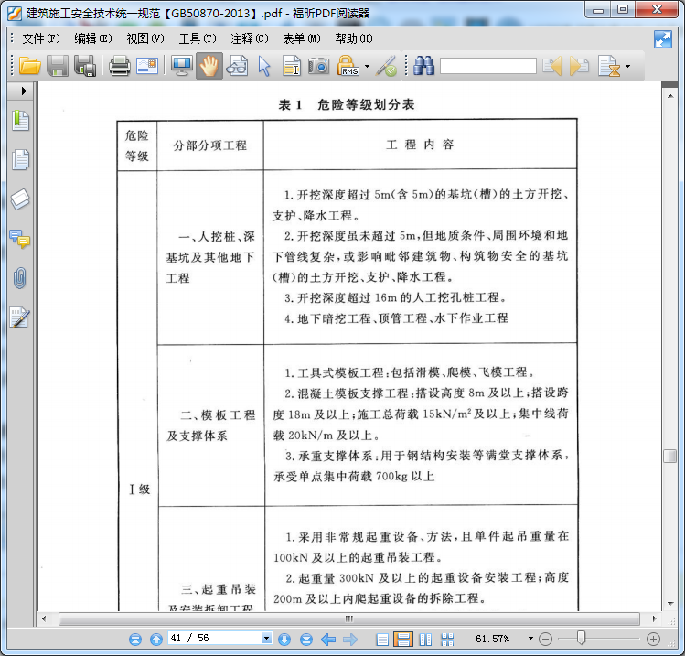Open the Pages thumbnails sidebar panel
Viewport: 685px width, 656px height.
point(20,159)
